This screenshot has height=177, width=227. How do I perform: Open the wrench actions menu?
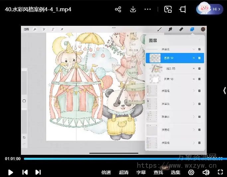(x=35, y=29)
